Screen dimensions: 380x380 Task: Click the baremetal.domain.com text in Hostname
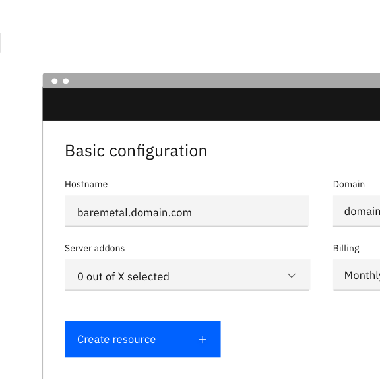point(135,213)
